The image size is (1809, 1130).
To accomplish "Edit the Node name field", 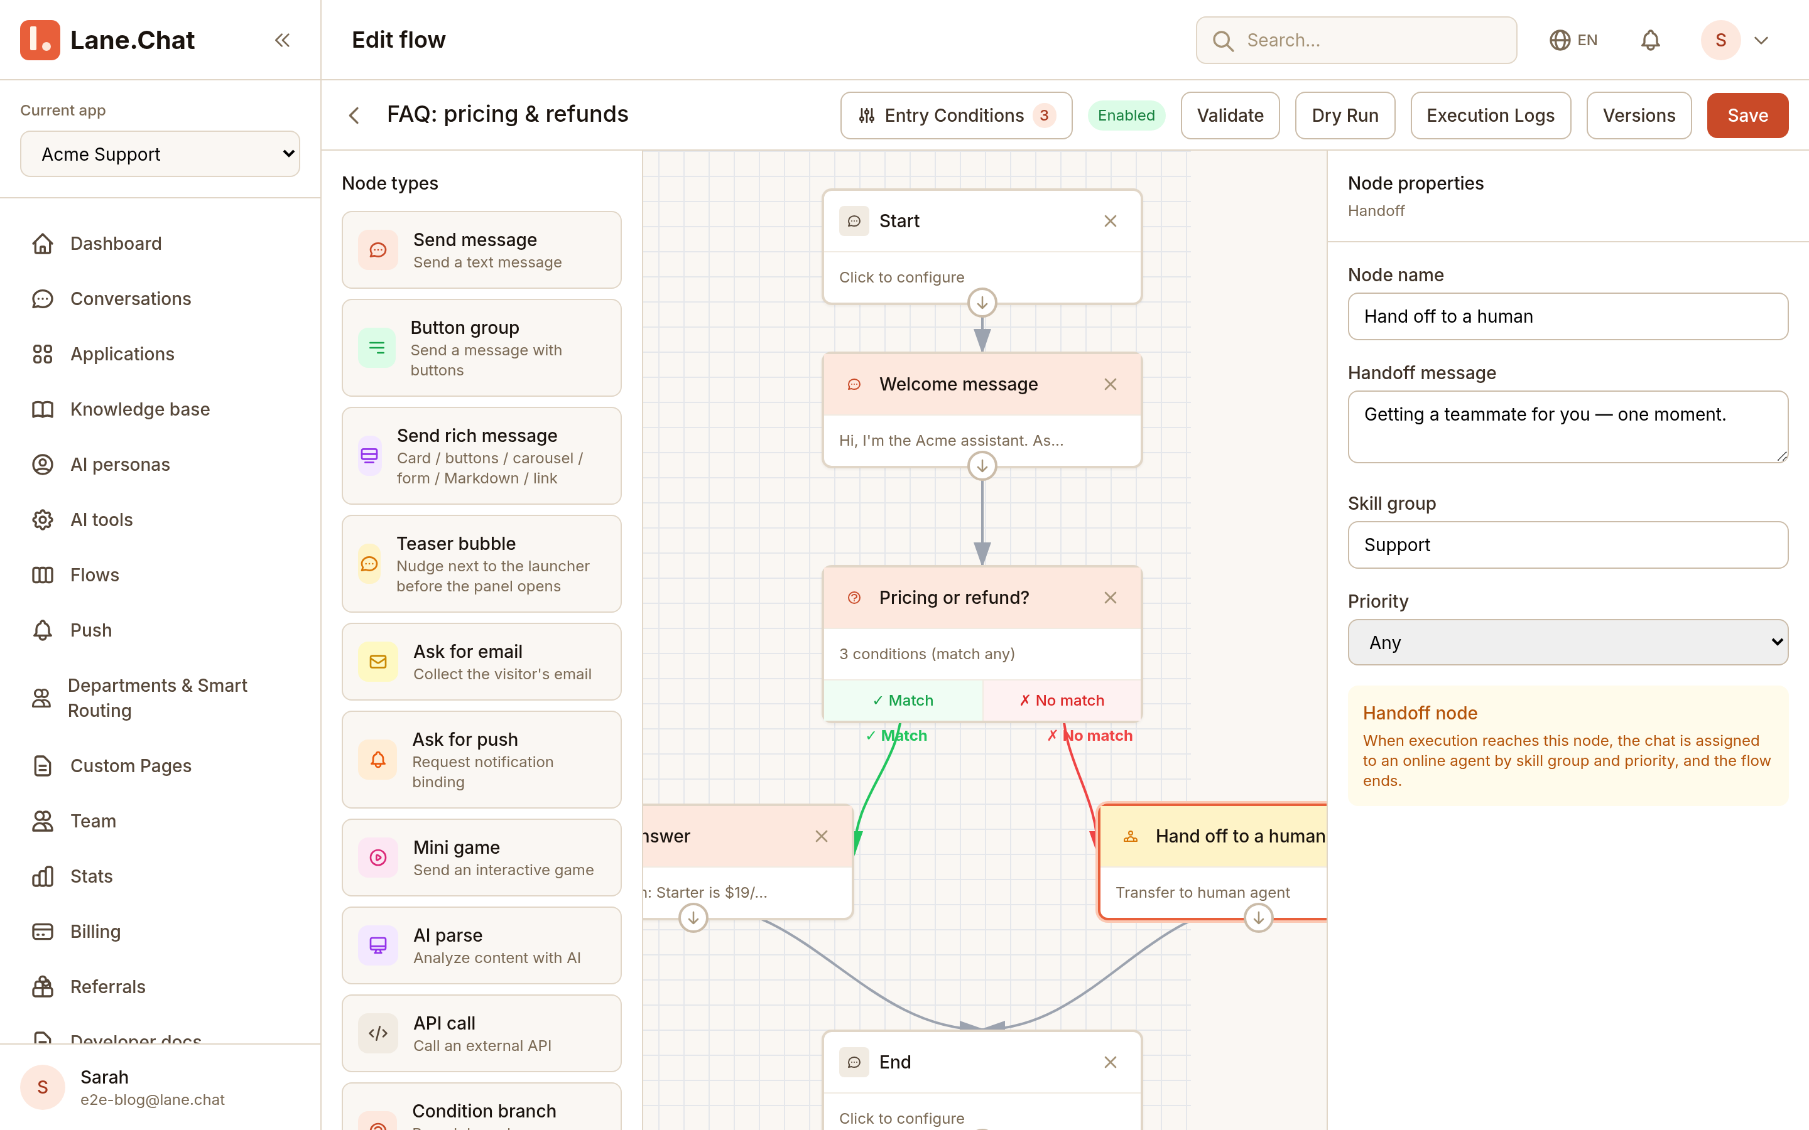I will click(x=1568, y=316).
